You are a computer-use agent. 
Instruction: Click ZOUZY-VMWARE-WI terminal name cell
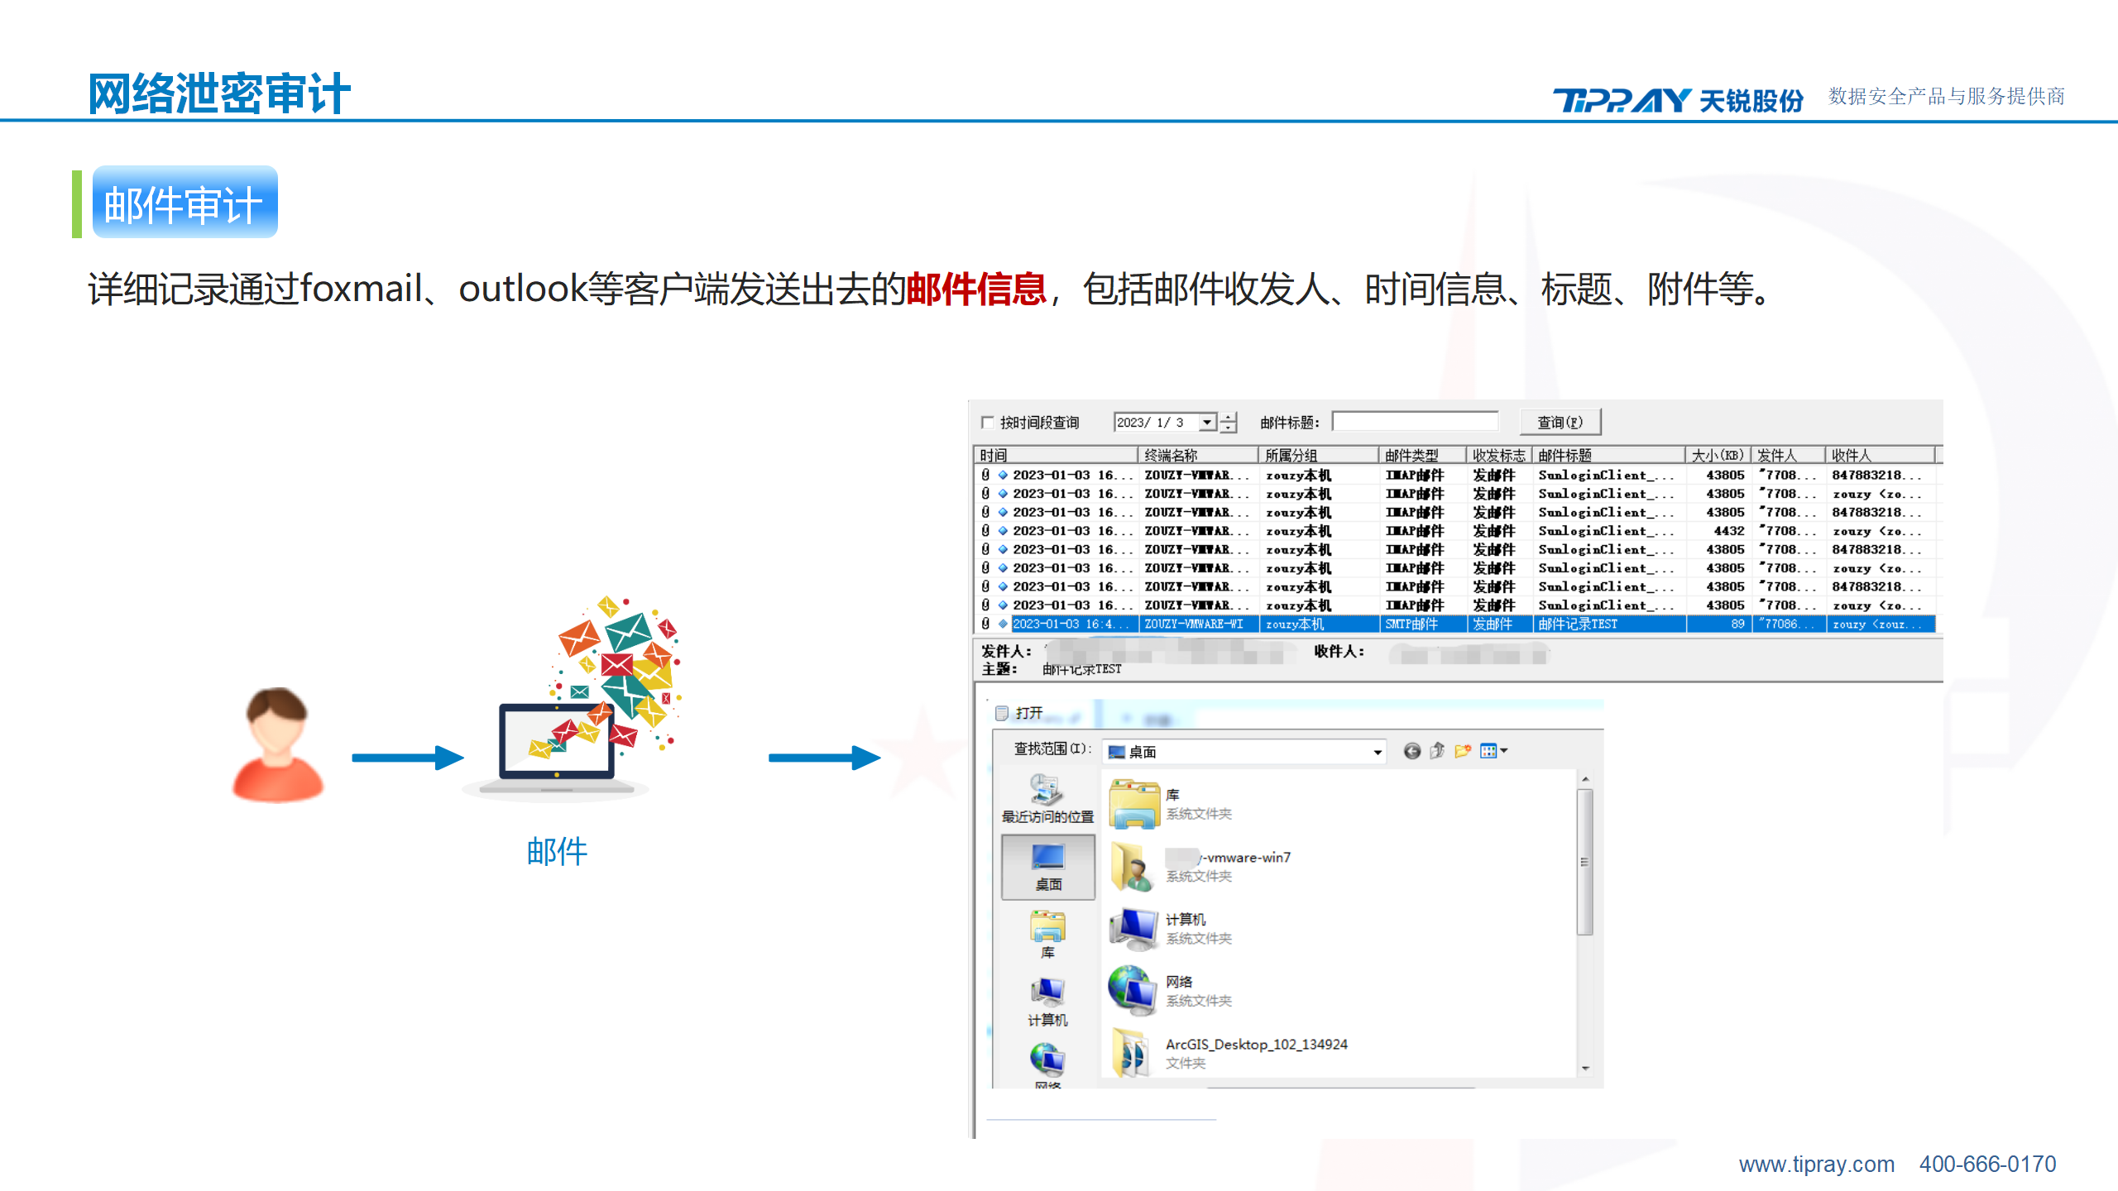tap(1197, 624)
